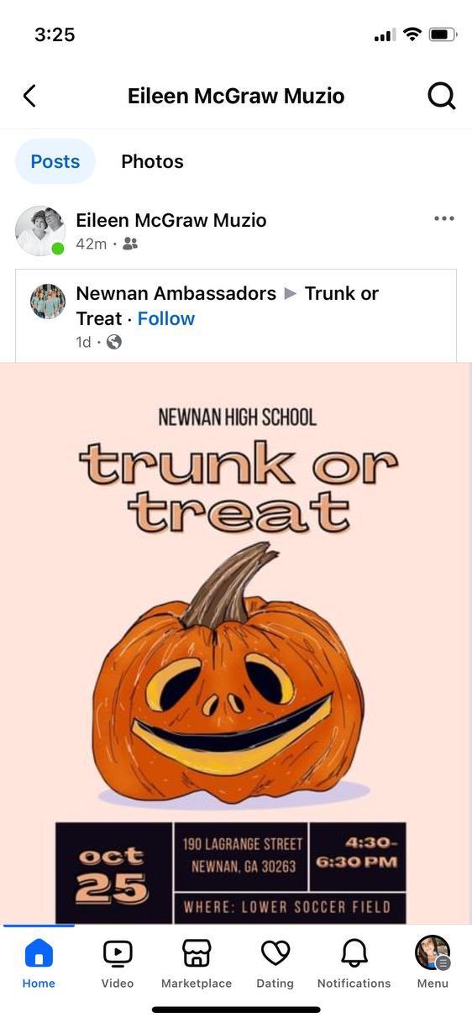The image size is (472, 1023).
Task: Tap the back arrow icon
Action: point(29,96)
